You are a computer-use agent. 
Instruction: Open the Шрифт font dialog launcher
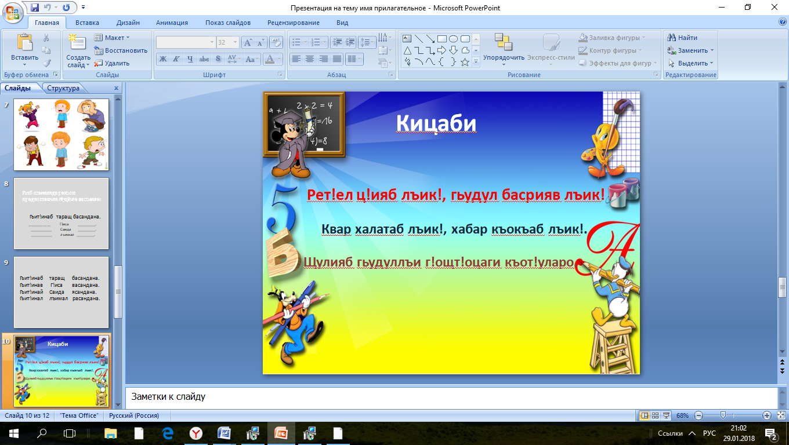point(281,75)
